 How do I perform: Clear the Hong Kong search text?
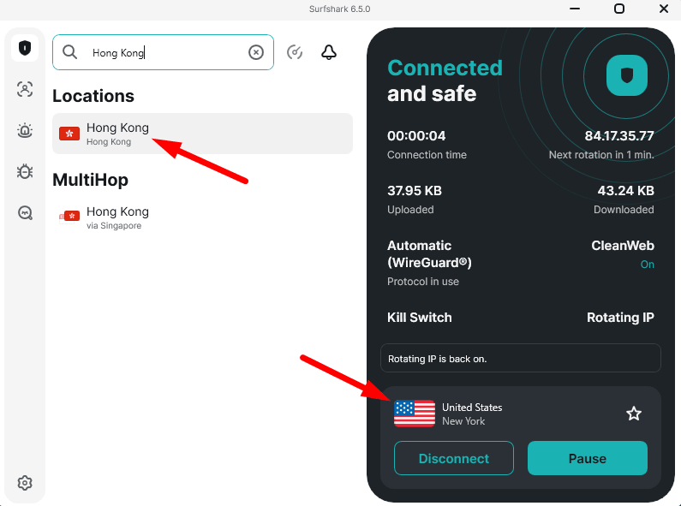click(x=256, y=52)
